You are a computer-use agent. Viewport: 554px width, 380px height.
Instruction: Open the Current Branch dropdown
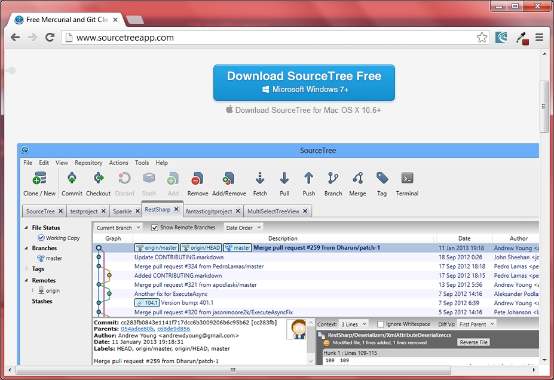pyautogui.click(x=117, y=227)
